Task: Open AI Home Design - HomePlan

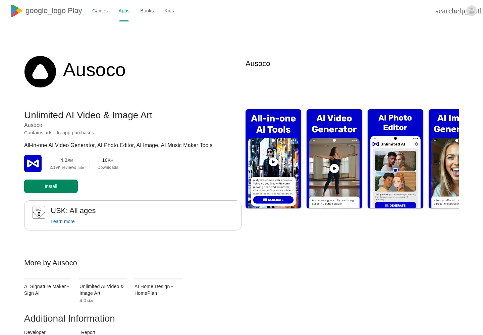Action: coord(158,290)
